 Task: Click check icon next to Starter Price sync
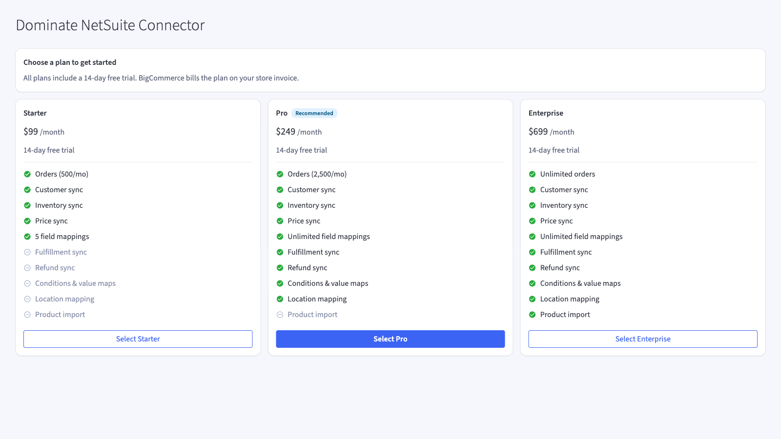tap(27, 221)
